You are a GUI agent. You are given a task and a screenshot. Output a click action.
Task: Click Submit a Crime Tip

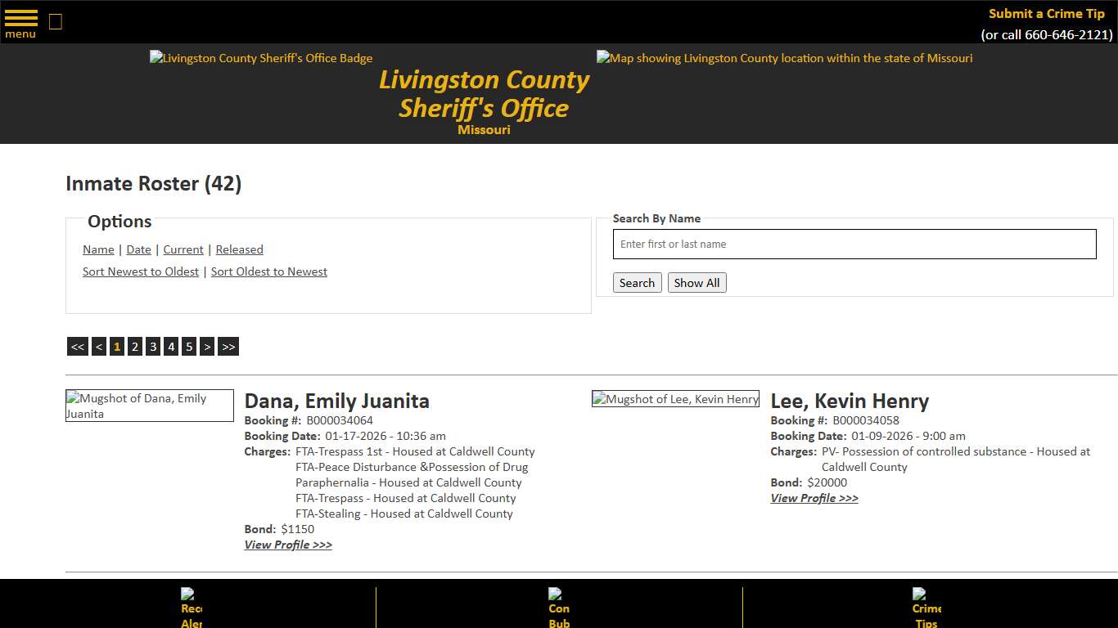(1046, 14)
